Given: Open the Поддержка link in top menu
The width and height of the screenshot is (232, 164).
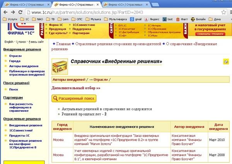Looking at the screenshot, I should (x=82, y=29).
